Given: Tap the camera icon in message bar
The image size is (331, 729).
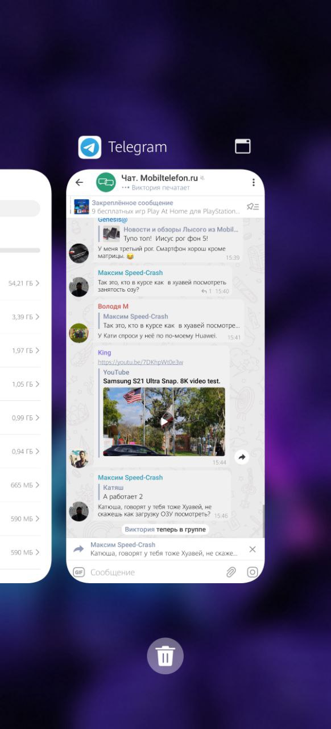Looking at the screenshot, I should (x=253, y=572).
